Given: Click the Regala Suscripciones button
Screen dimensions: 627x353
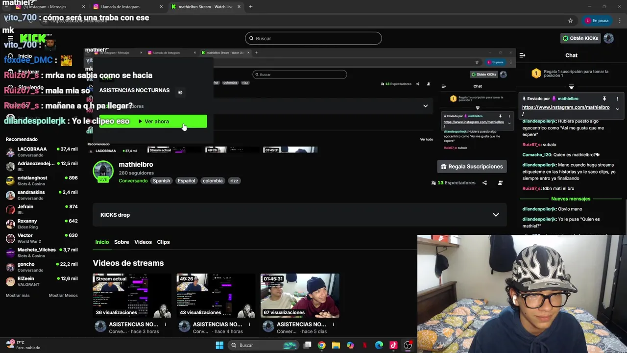Looking at the screenshot, I should 472,167.
